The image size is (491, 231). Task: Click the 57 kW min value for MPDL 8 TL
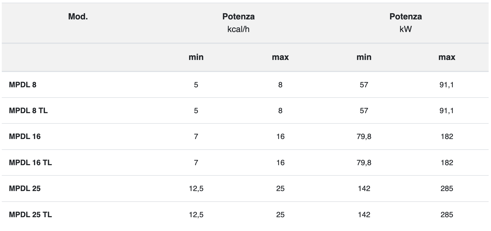[x=364, y=111]
